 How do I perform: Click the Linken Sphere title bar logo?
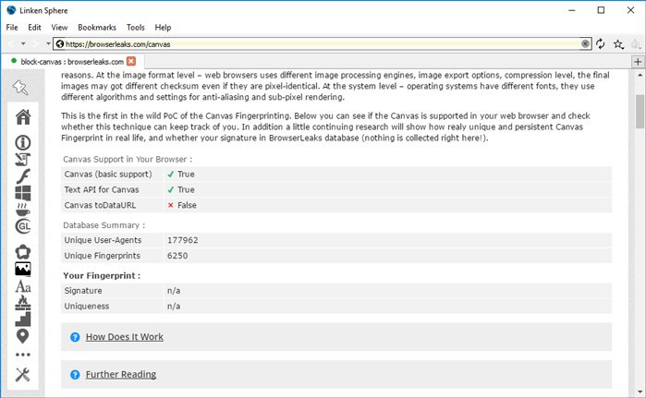(11, 10)
